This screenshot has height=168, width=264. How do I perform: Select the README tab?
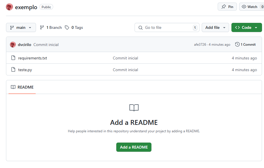pyautogui.click(x=22, y=87)
